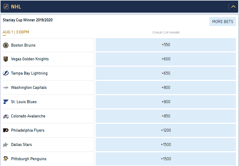Click the St. Louis Blues team name
239x166 pixels.
[x=24, y=102]
